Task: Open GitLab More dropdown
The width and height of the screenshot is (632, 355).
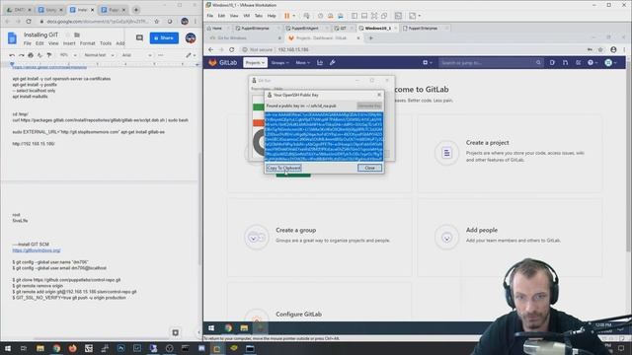Action: [303, 63]
